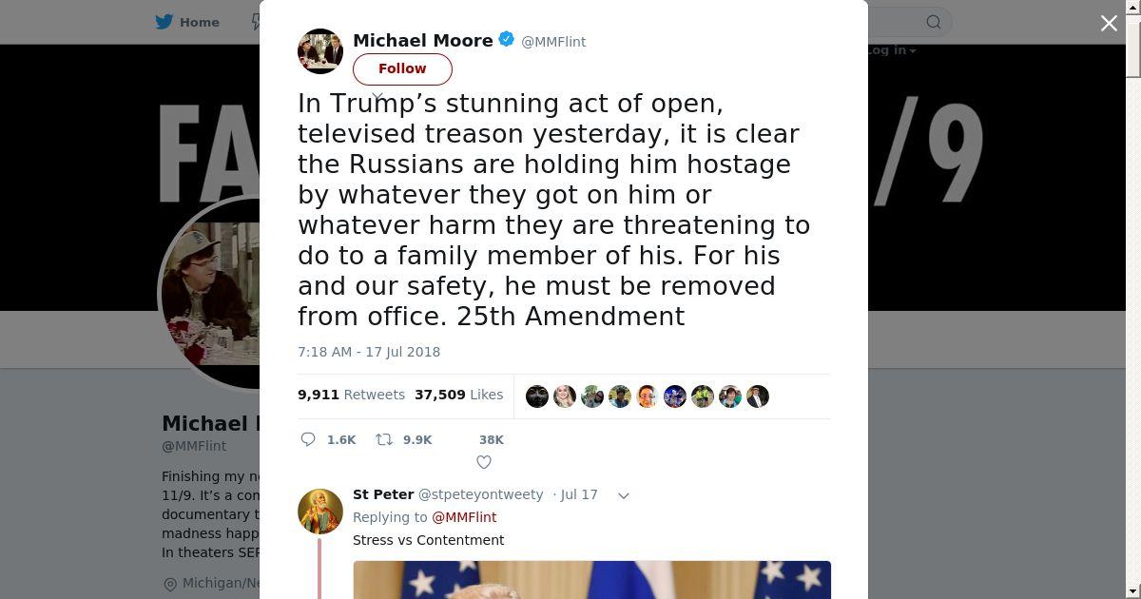Screen dimensions: 1141x599
Task: Click the reply speech bubble icon
Action: (308, 439)
